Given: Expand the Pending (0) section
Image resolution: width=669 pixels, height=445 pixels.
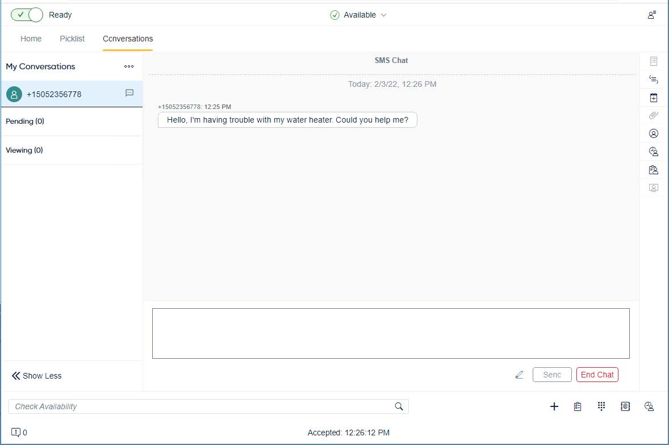Looking at the screenshot, I should pos(25,121).
